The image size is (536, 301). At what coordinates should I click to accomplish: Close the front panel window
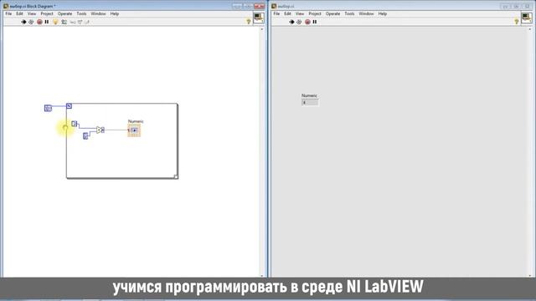pyautogui.click(x=528, y=6)
